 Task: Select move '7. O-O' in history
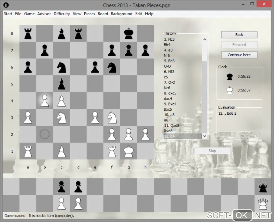[x=170, y=82]
